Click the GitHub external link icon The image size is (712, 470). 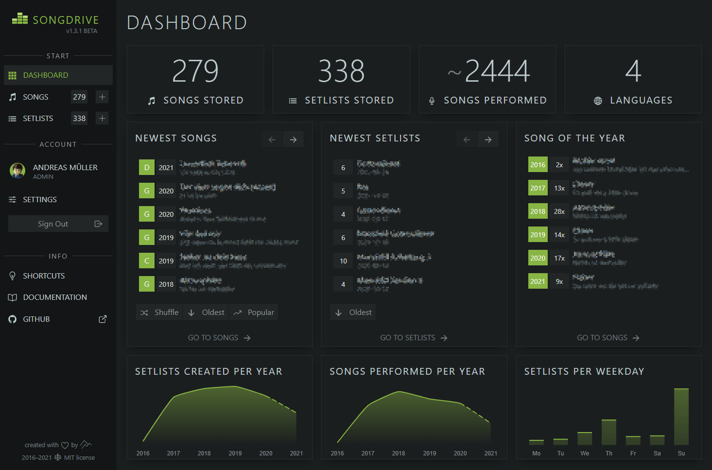pyautogui.click(x=103, y=319)
